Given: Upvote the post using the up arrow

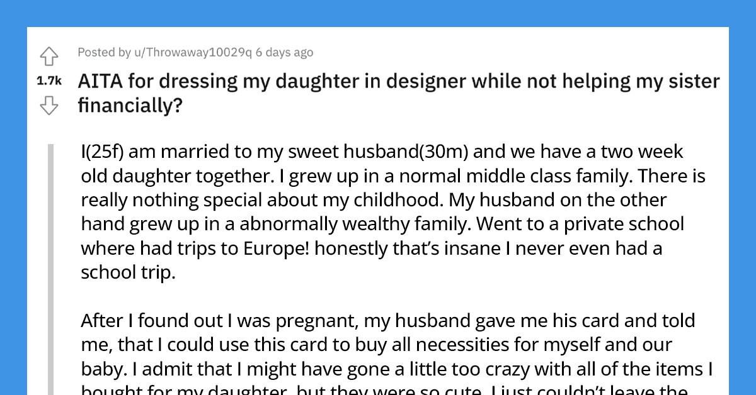Looking at the screenshot, I should 49,56.
